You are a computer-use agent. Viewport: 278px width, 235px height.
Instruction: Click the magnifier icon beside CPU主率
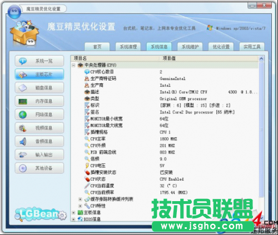87,139
